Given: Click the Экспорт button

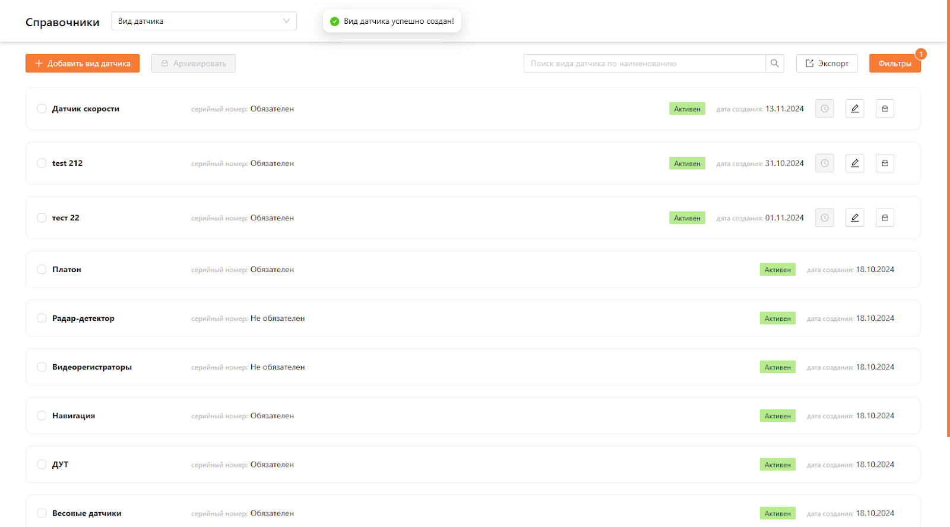Looking at the screenshot, I should click(826, 64).
